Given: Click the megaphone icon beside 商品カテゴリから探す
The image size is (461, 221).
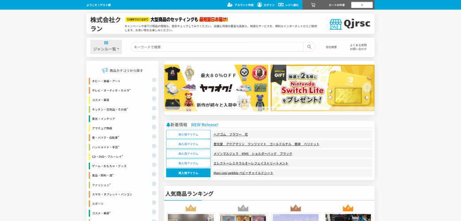Looking at the screenshot, I should point(105,70).
